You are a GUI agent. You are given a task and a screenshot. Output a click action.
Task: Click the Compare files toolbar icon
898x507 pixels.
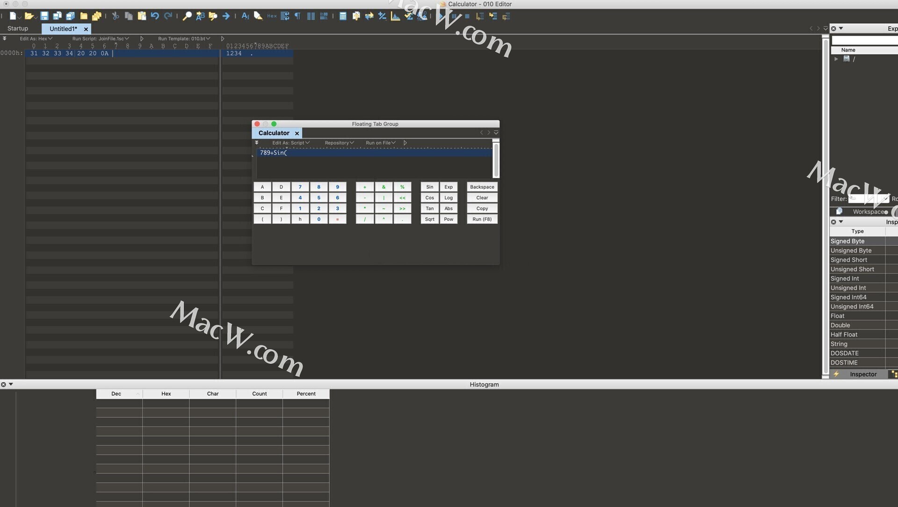click(x=356, y=16)
